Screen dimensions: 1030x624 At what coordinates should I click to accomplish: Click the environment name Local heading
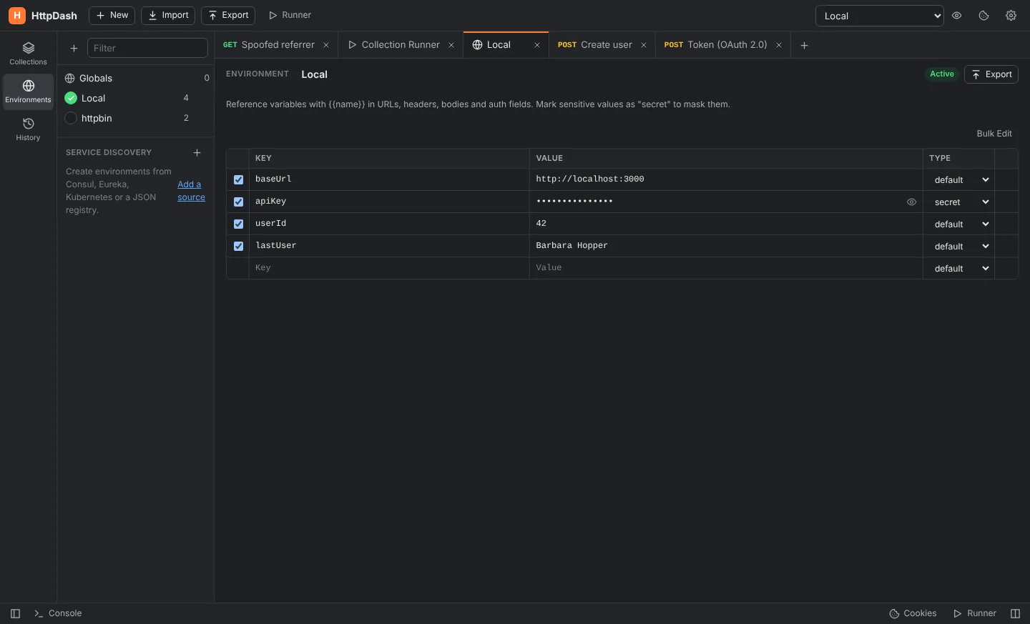(x=314, y=74)
